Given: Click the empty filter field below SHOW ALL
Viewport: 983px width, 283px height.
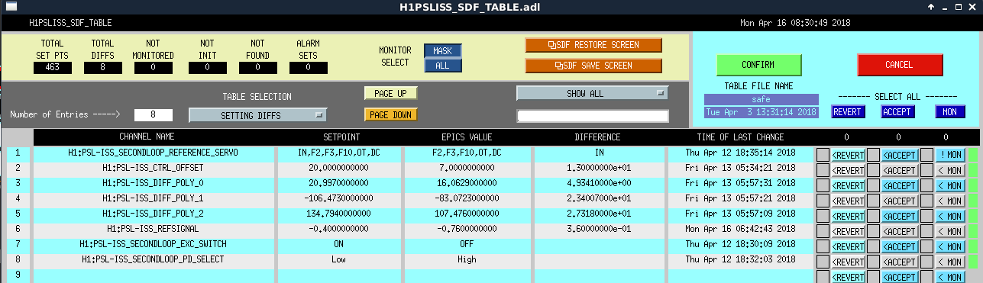Looking at the screenshot, I should 592,116.
